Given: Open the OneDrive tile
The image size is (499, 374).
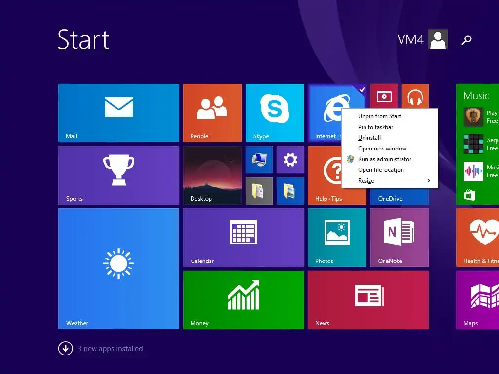Looking at the screenshot, I should [400, 197].
